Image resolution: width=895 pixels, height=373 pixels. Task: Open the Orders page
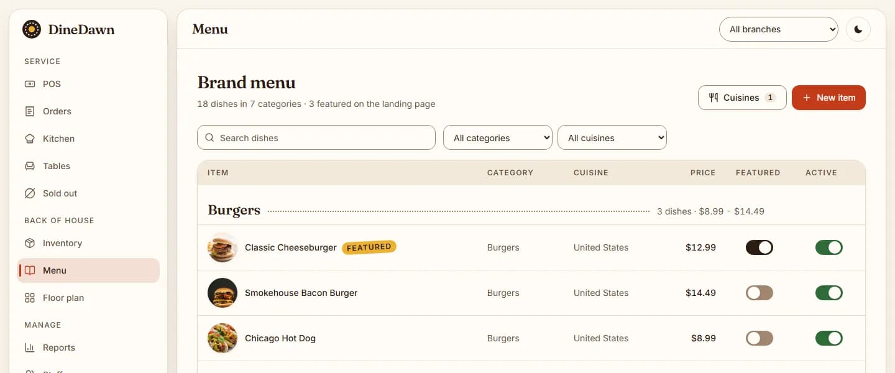click(88, 111)
